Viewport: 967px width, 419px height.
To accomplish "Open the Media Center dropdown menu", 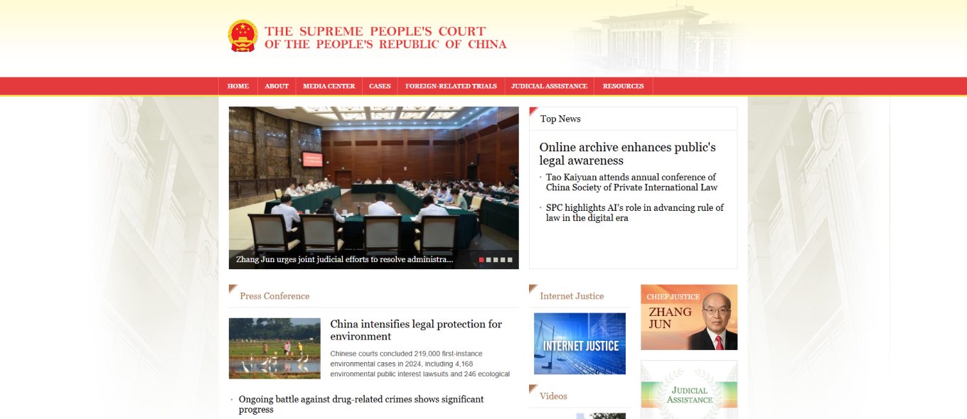I will (328, 85).
